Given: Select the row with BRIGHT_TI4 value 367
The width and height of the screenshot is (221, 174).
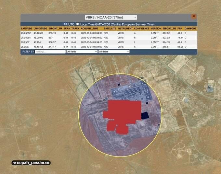Looking at the screenshot, I should coord(109,38).
